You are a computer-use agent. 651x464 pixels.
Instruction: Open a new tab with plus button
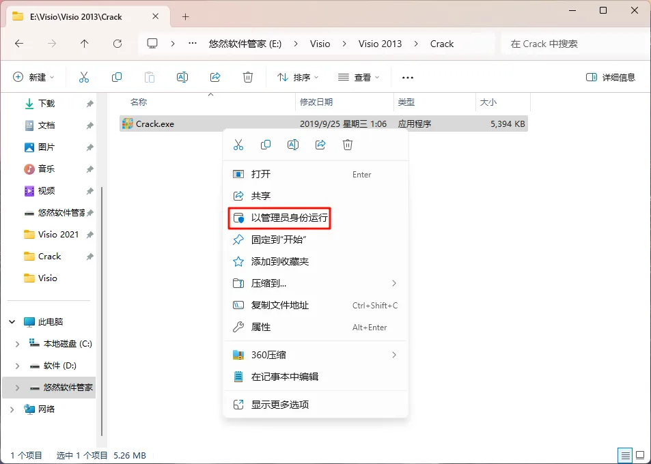tap(186, 16)
